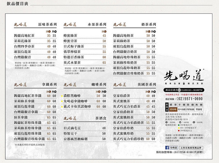Image resolution: width=219 pixels, height=163 pixels.
Task: Click the brown 最好喝 cell
Action: click(x=173, y=109)
